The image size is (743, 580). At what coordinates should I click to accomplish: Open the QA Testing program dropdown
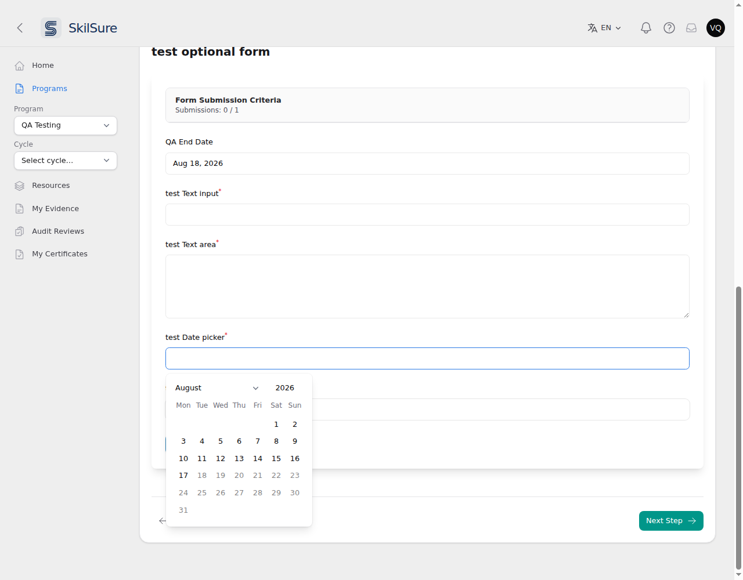[66, 125]
